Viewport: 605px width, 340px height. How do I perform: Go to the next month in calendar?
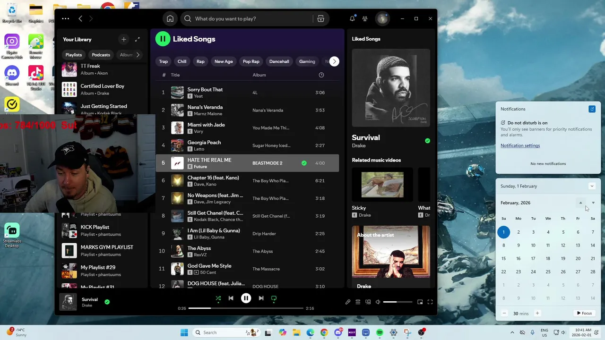tap(593, 203)
